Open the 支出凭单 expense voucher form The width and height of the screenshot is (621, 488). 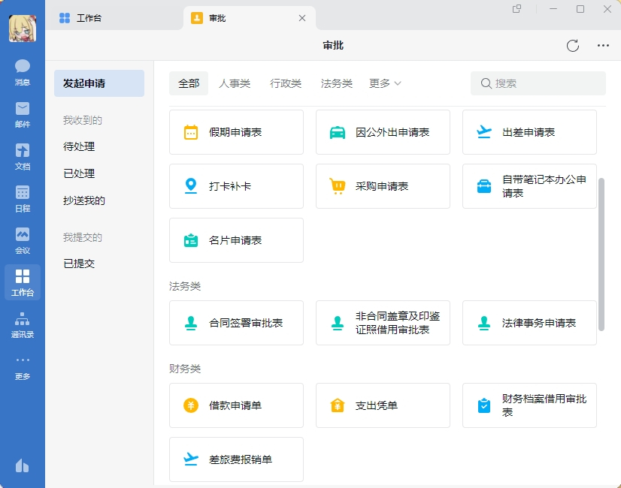click(x=383, y=405)
